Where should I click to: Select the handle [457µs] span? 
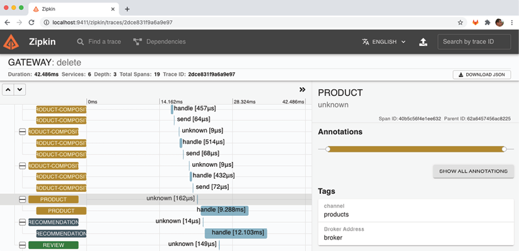coord(172,109)
